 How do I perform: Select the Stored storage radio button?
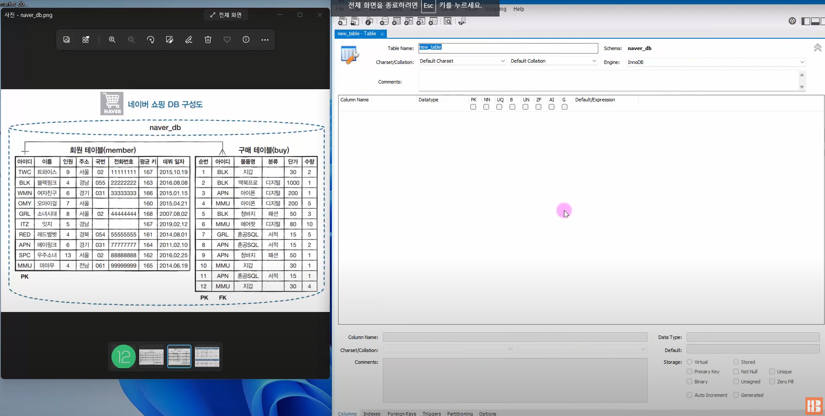(x=736, y=362)
